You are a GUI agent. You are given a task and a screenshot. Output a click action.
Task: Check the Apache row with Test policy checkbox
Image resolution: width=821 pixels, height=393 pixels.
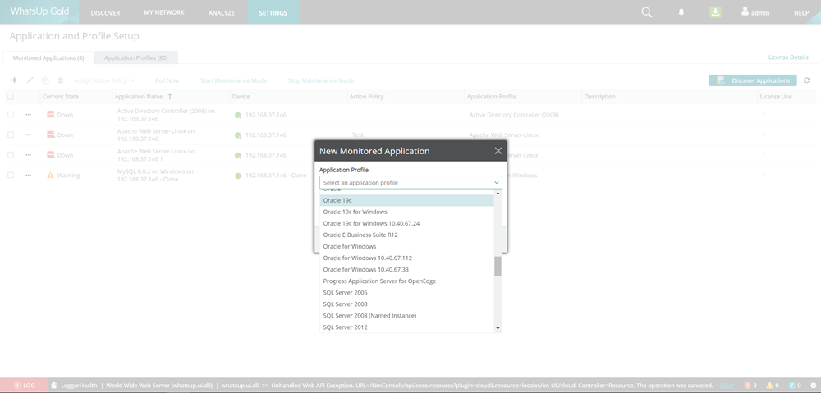11,135
